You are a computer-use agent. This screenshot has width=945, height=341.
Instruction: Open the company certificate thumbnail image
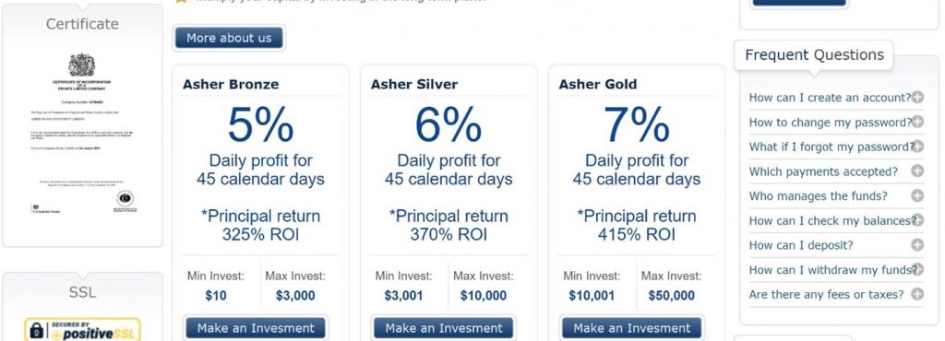pyautogui.click(x=83, y=134)
